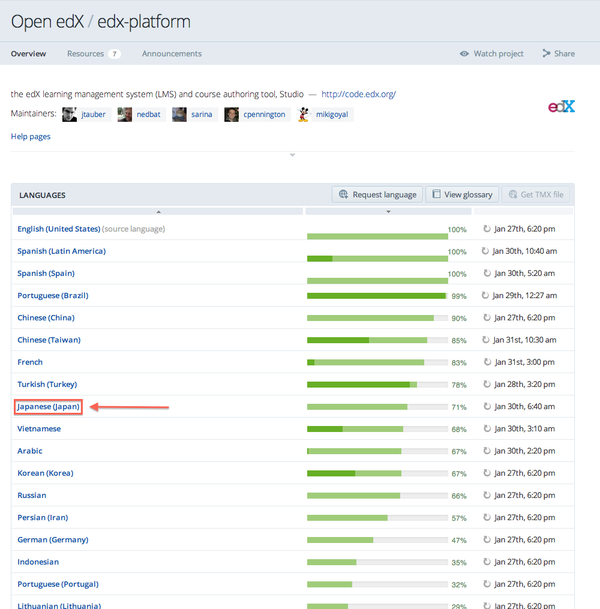Click mikigoyal's Mickey Mouse avatar
Viewport: 600px width, 609px height.
click(x=304, y=115)
